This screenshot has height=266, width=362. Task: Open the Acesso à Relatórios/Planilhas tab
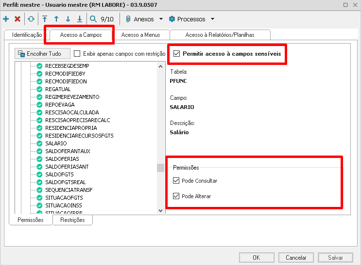pos(220,35)
